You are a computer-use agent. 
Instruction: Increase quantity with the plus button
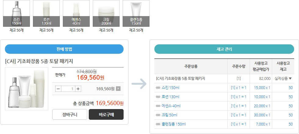coord(78,89)
